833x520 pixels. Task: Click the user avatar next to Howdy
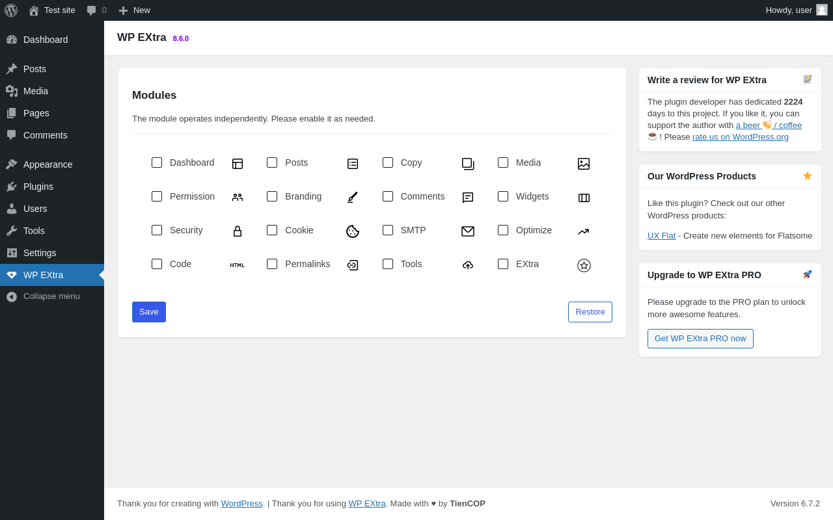[822, 10]
